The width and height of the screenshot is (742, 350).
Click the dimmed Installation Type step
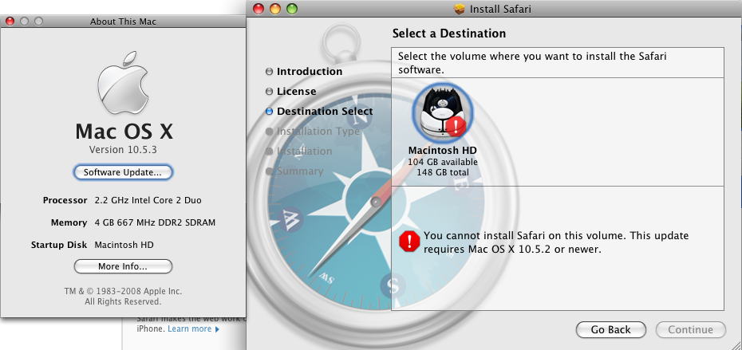pyautogui.click(x=318, y=131)
